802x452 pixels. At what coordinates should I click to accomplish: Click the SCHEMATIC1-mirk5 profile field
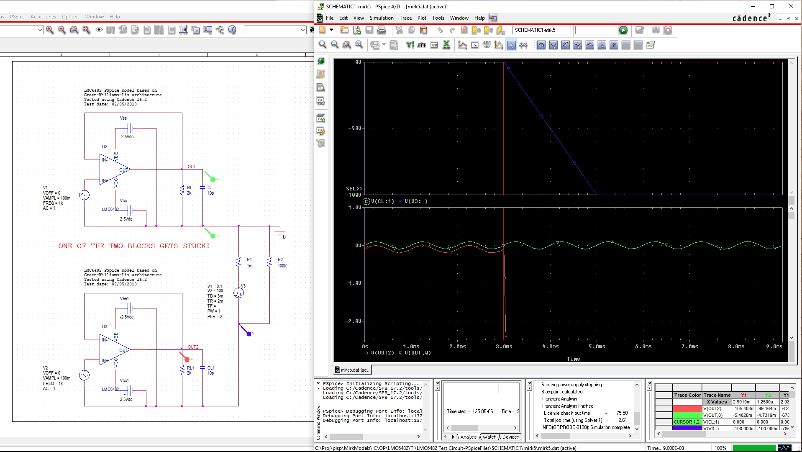point(541,30)
